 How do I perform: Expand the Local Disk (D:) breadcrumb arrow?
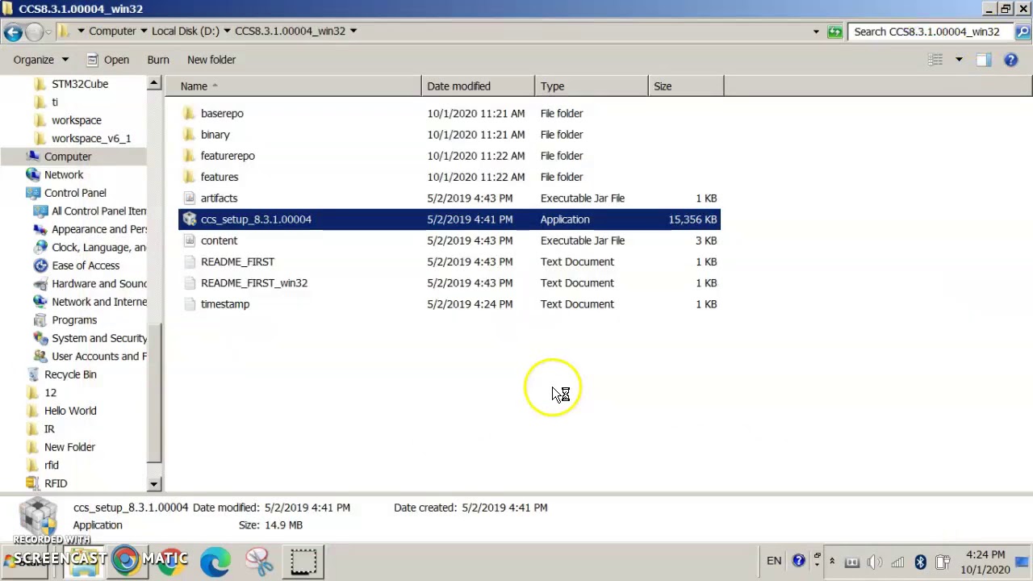tap(227, 31)
